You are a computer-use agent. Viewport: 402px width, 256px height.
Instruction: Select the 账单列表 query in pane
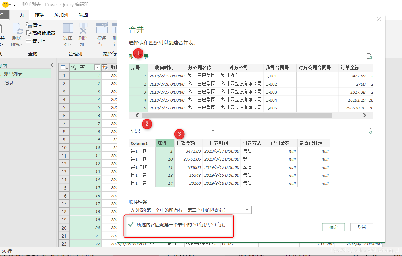coord(26,74)
